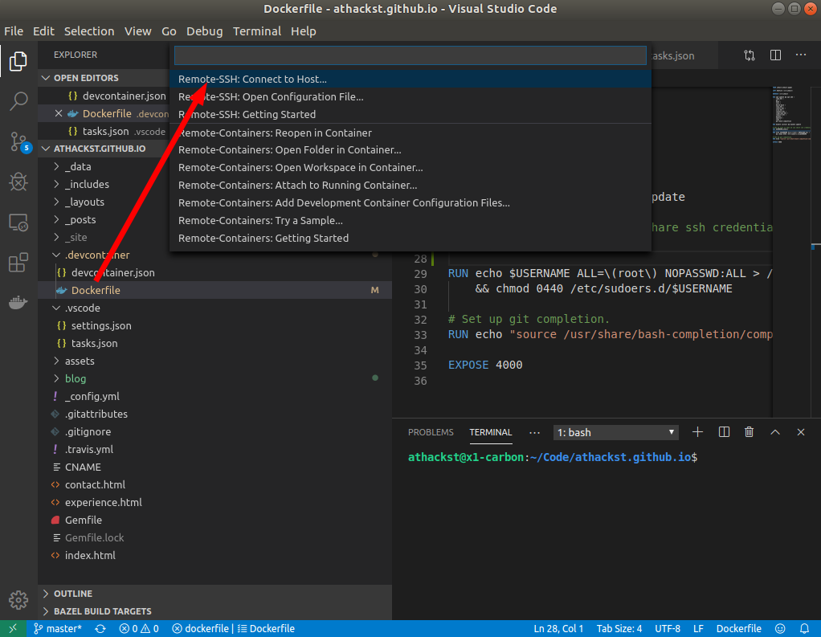Change UTF-8 file encoding
821x637 pixels.
(x=668, y=628)
